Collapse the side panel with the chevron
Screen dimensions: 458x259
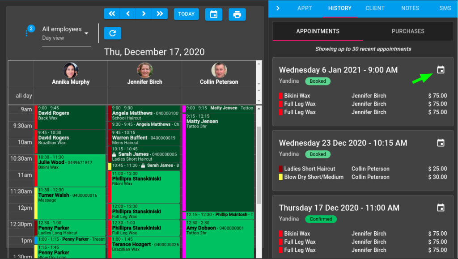tap(278, 8)
